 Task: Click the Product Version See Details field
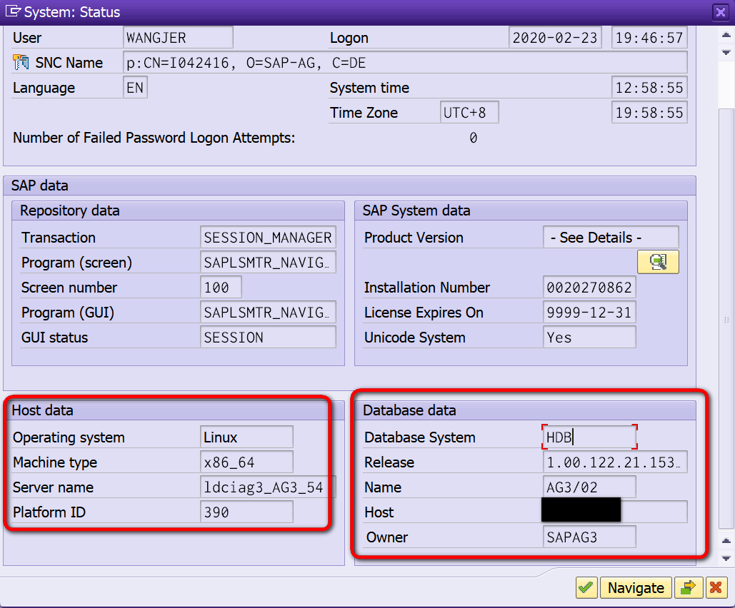[x=611, y=238]
